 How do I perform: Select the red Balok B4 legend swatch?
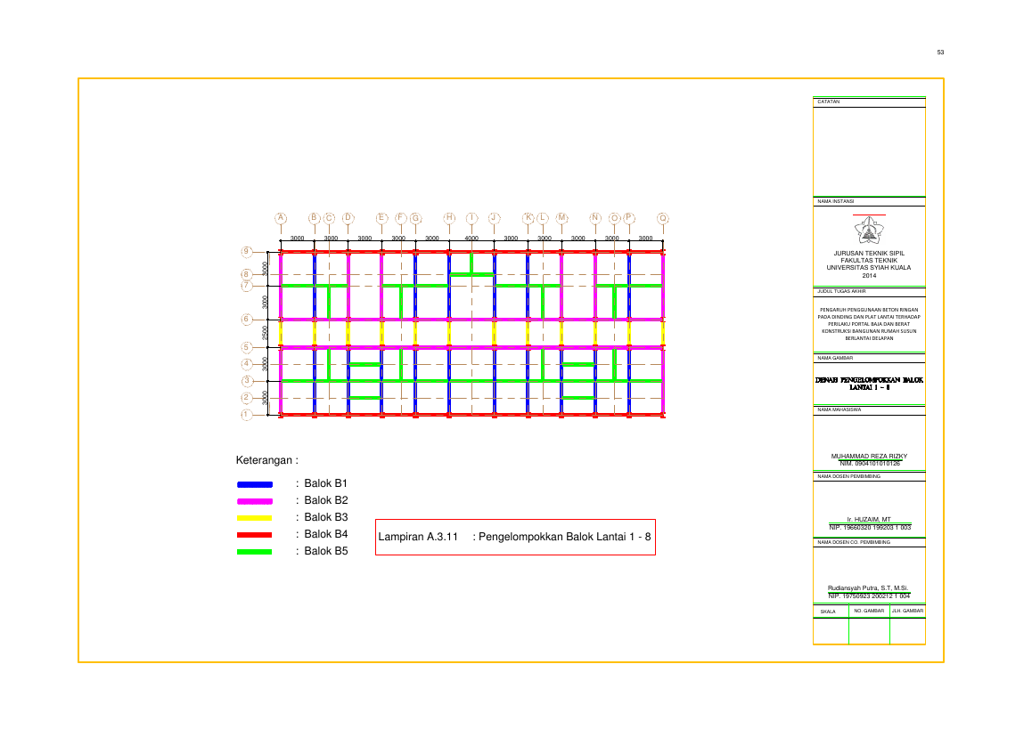pos(255,535)
